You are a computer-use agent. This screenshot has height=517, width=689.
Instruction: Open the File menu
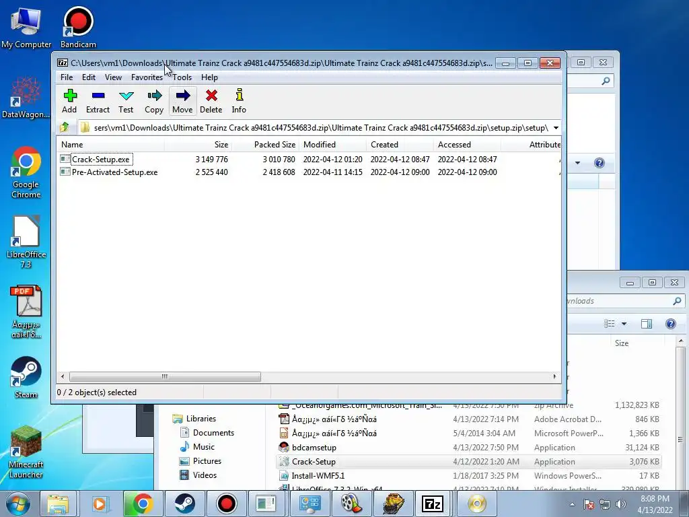tap(67, 77)
